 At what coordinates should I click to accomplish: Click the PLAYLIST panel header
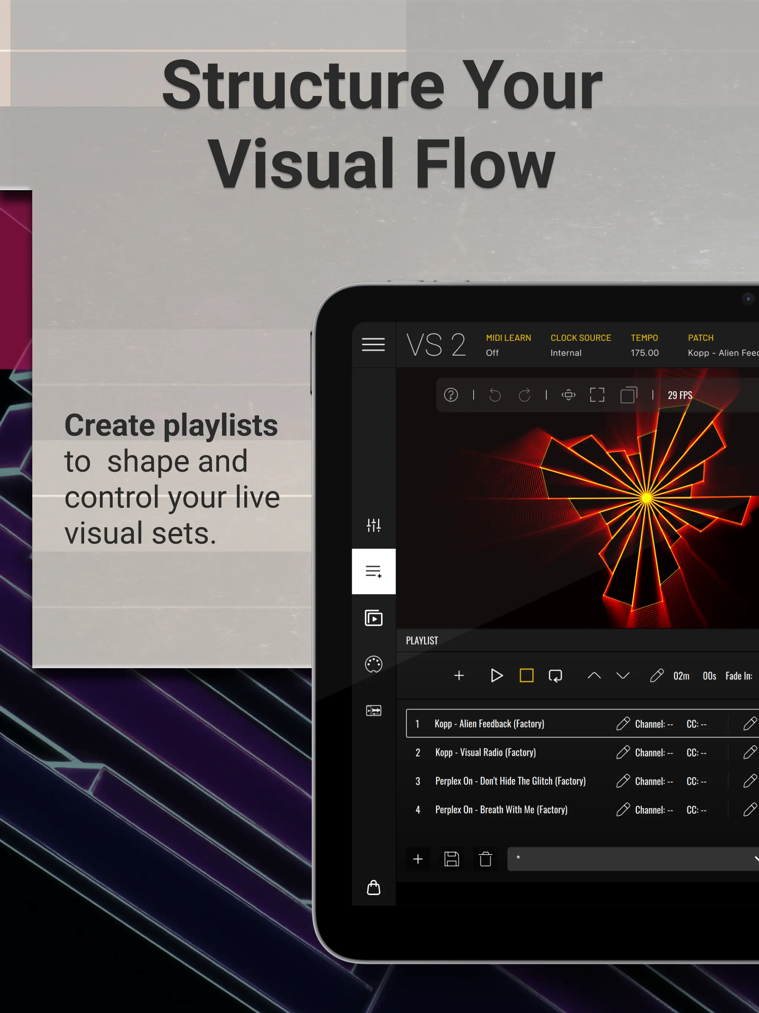tap(422, 641)
